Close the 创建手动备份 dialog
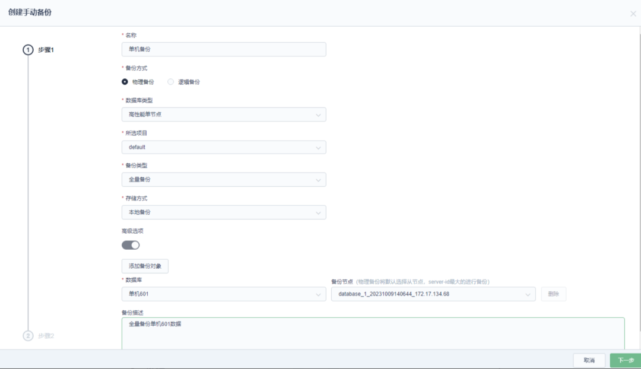This screenshot has height=369, width=641. click(633, 14)
